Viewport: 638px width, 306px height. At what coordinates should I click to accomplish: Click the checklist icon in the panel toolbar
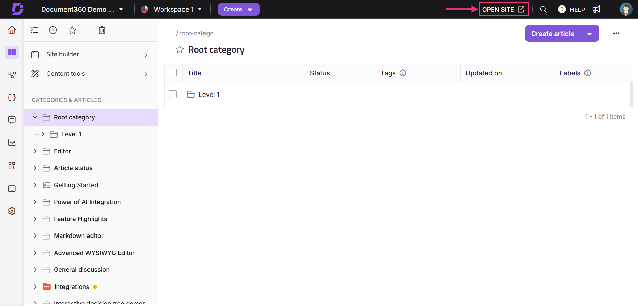tap(34, 30)
